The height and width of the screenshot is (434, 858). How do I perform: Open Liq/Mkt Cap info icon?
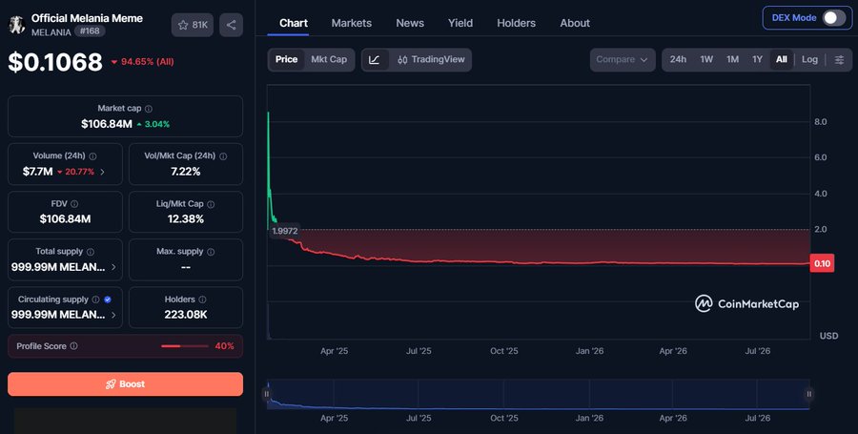click(211, 204)
